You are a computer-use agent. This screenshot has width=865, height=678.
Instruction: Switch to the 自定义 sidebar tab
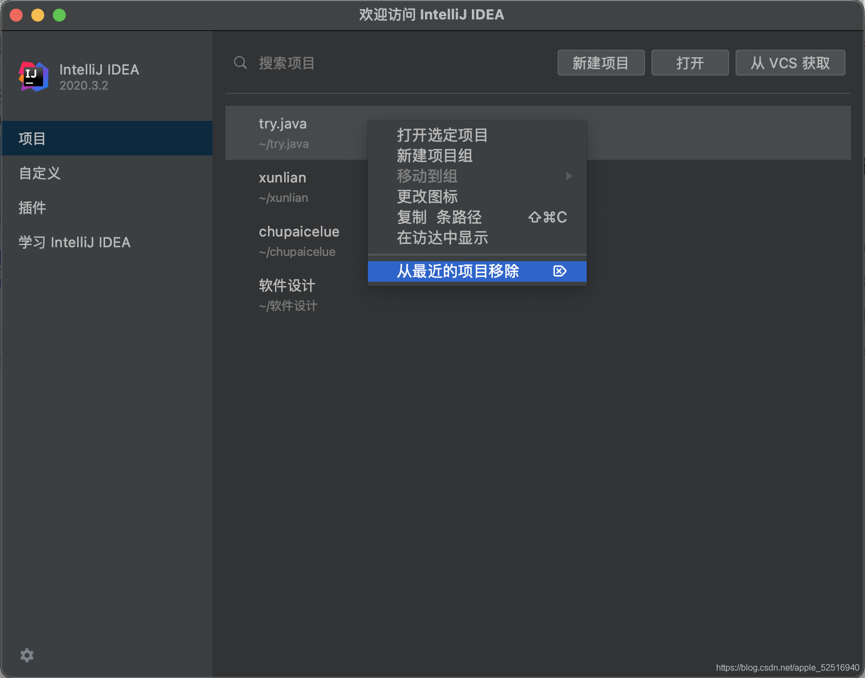point(107,173)
